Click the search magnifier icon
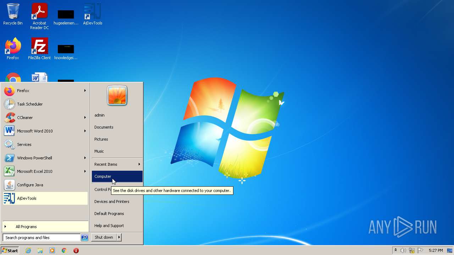The image size is (454, 255). click(x=84, y=238)
